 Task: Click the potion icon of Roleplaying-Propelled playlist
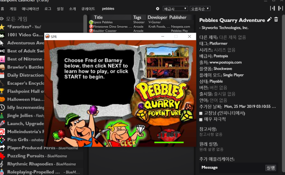click(x=2, y=172)
